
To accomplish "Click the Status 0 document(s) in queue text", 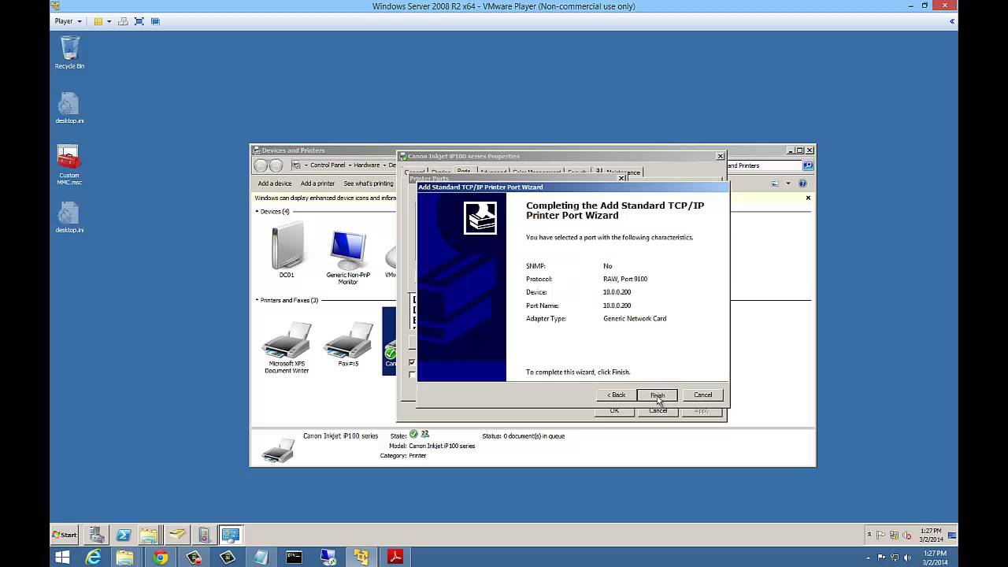I will point(523,435).
